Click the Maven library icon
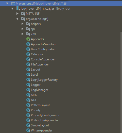The width and height of the screenshot is (122, 133). (x=13, y=4)
